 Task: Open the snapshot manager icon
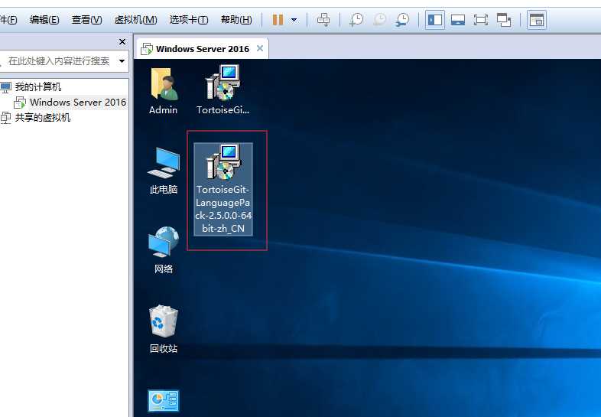coord(402,20)
